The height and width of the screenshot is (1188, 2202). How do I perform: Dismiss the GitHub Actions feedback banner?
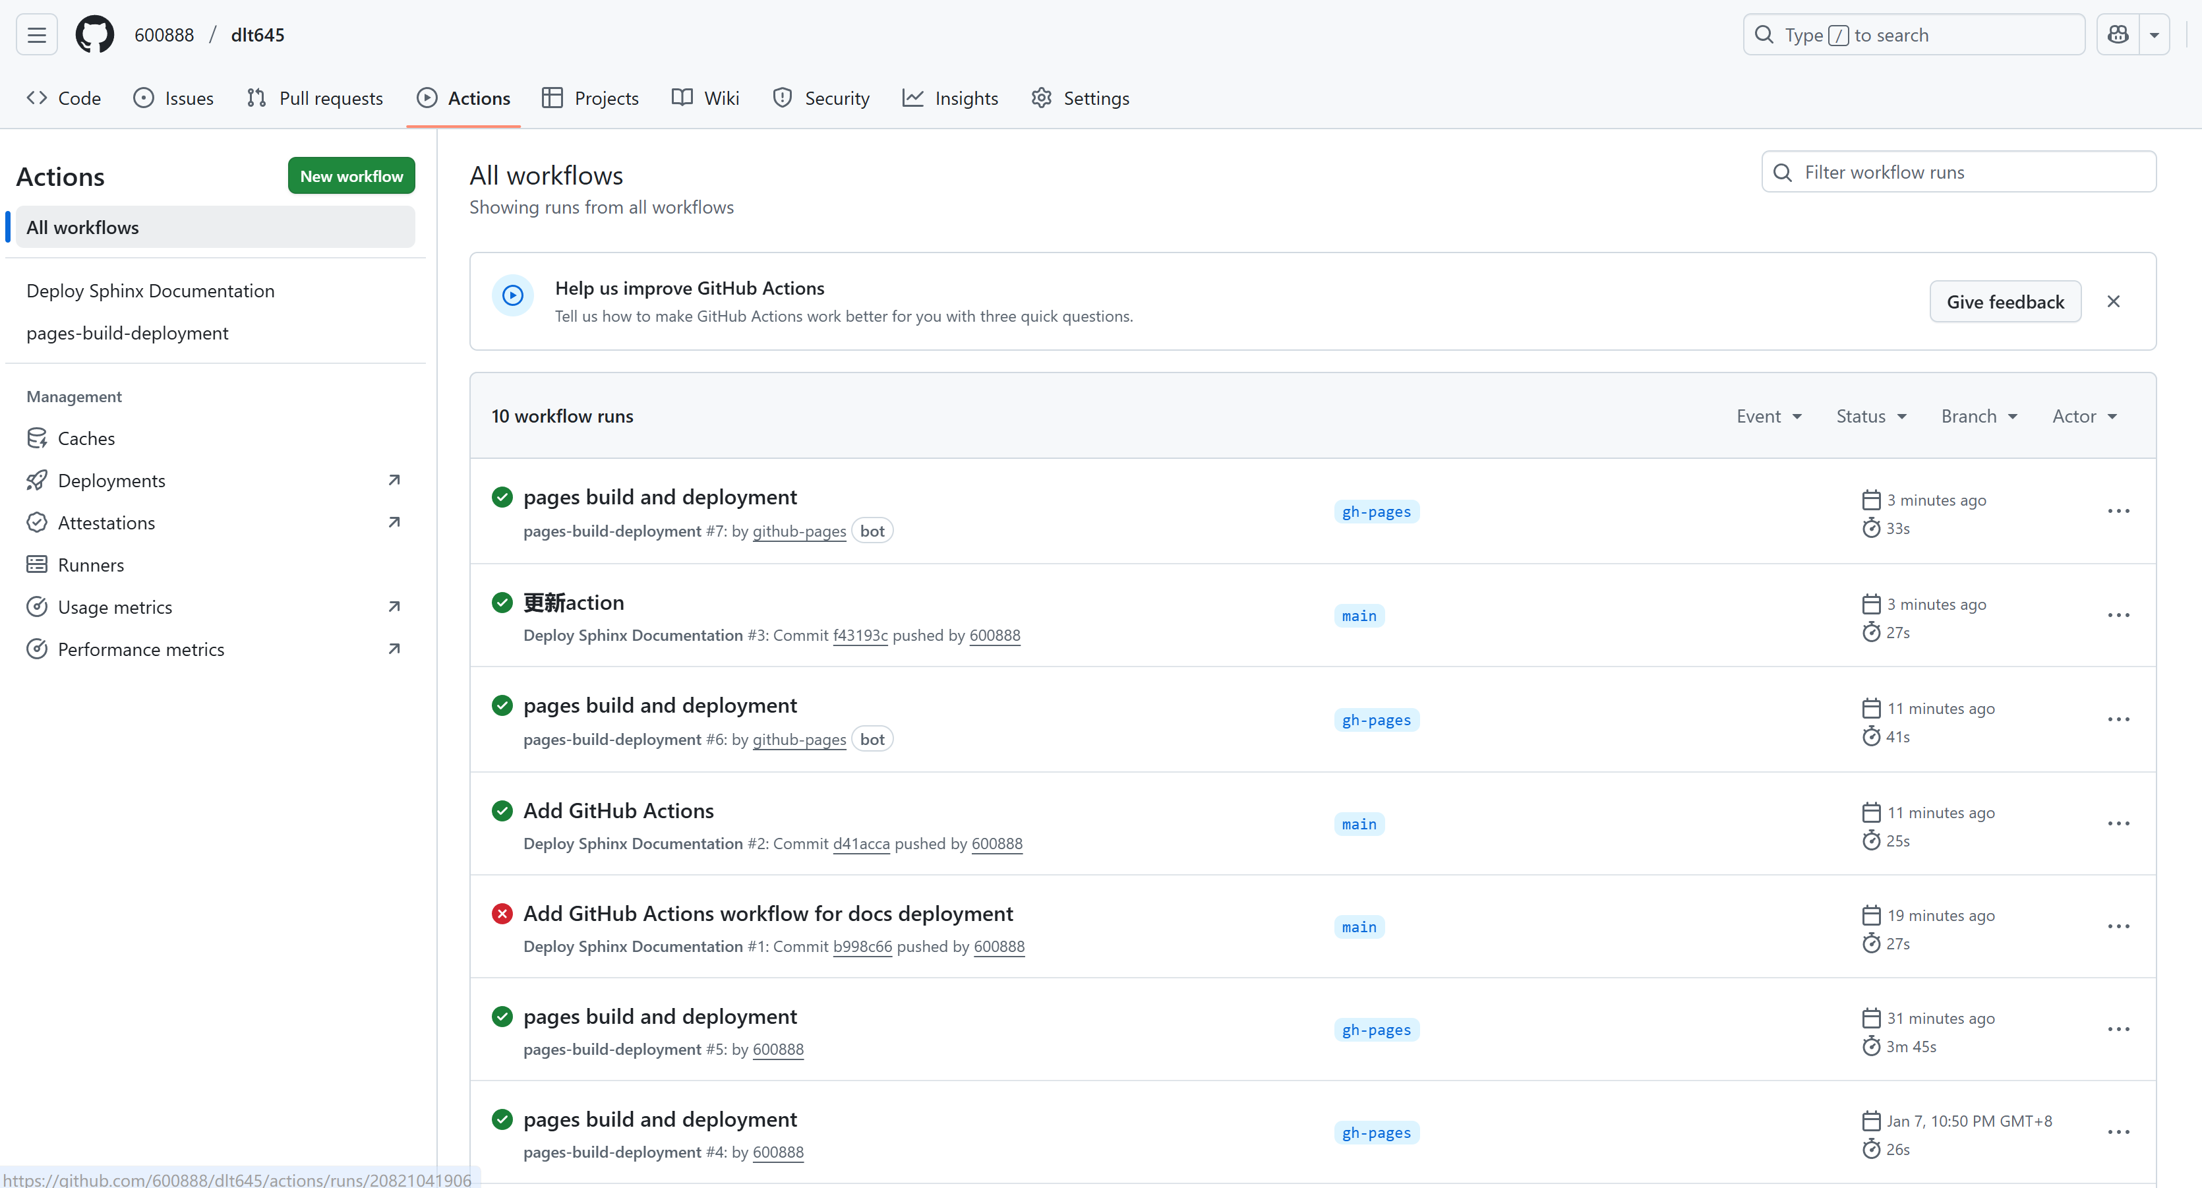pyautogui.click(x=2113, y=302)
